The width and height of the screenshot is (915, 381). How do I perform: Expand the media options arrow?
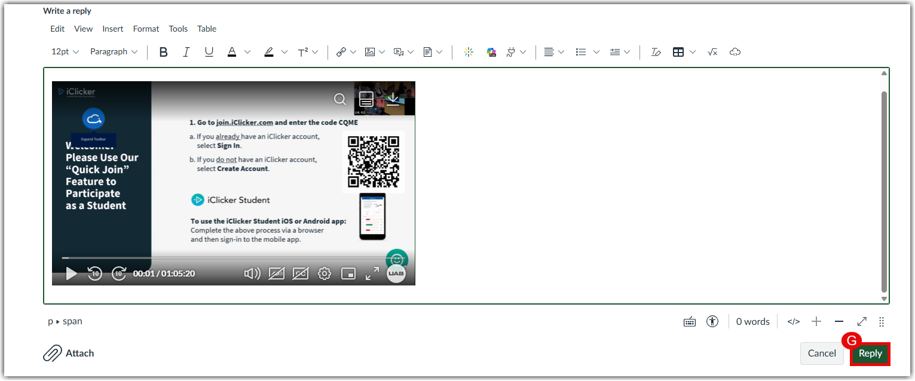pos(411,52)
